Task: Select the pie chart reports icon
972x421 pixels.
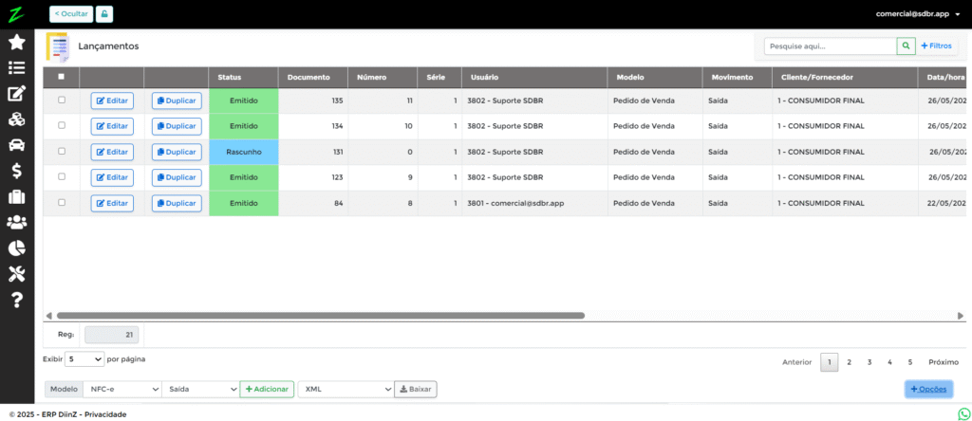Action: [x=16, y=248]
